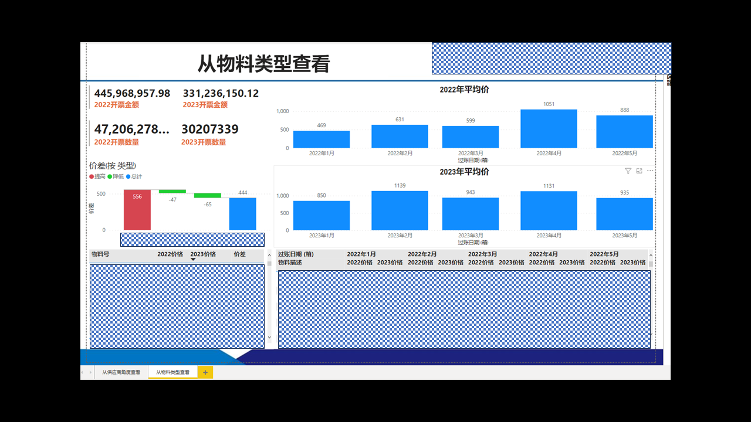
Task: Go to next page tabs arrow
Action: (90, 372)
